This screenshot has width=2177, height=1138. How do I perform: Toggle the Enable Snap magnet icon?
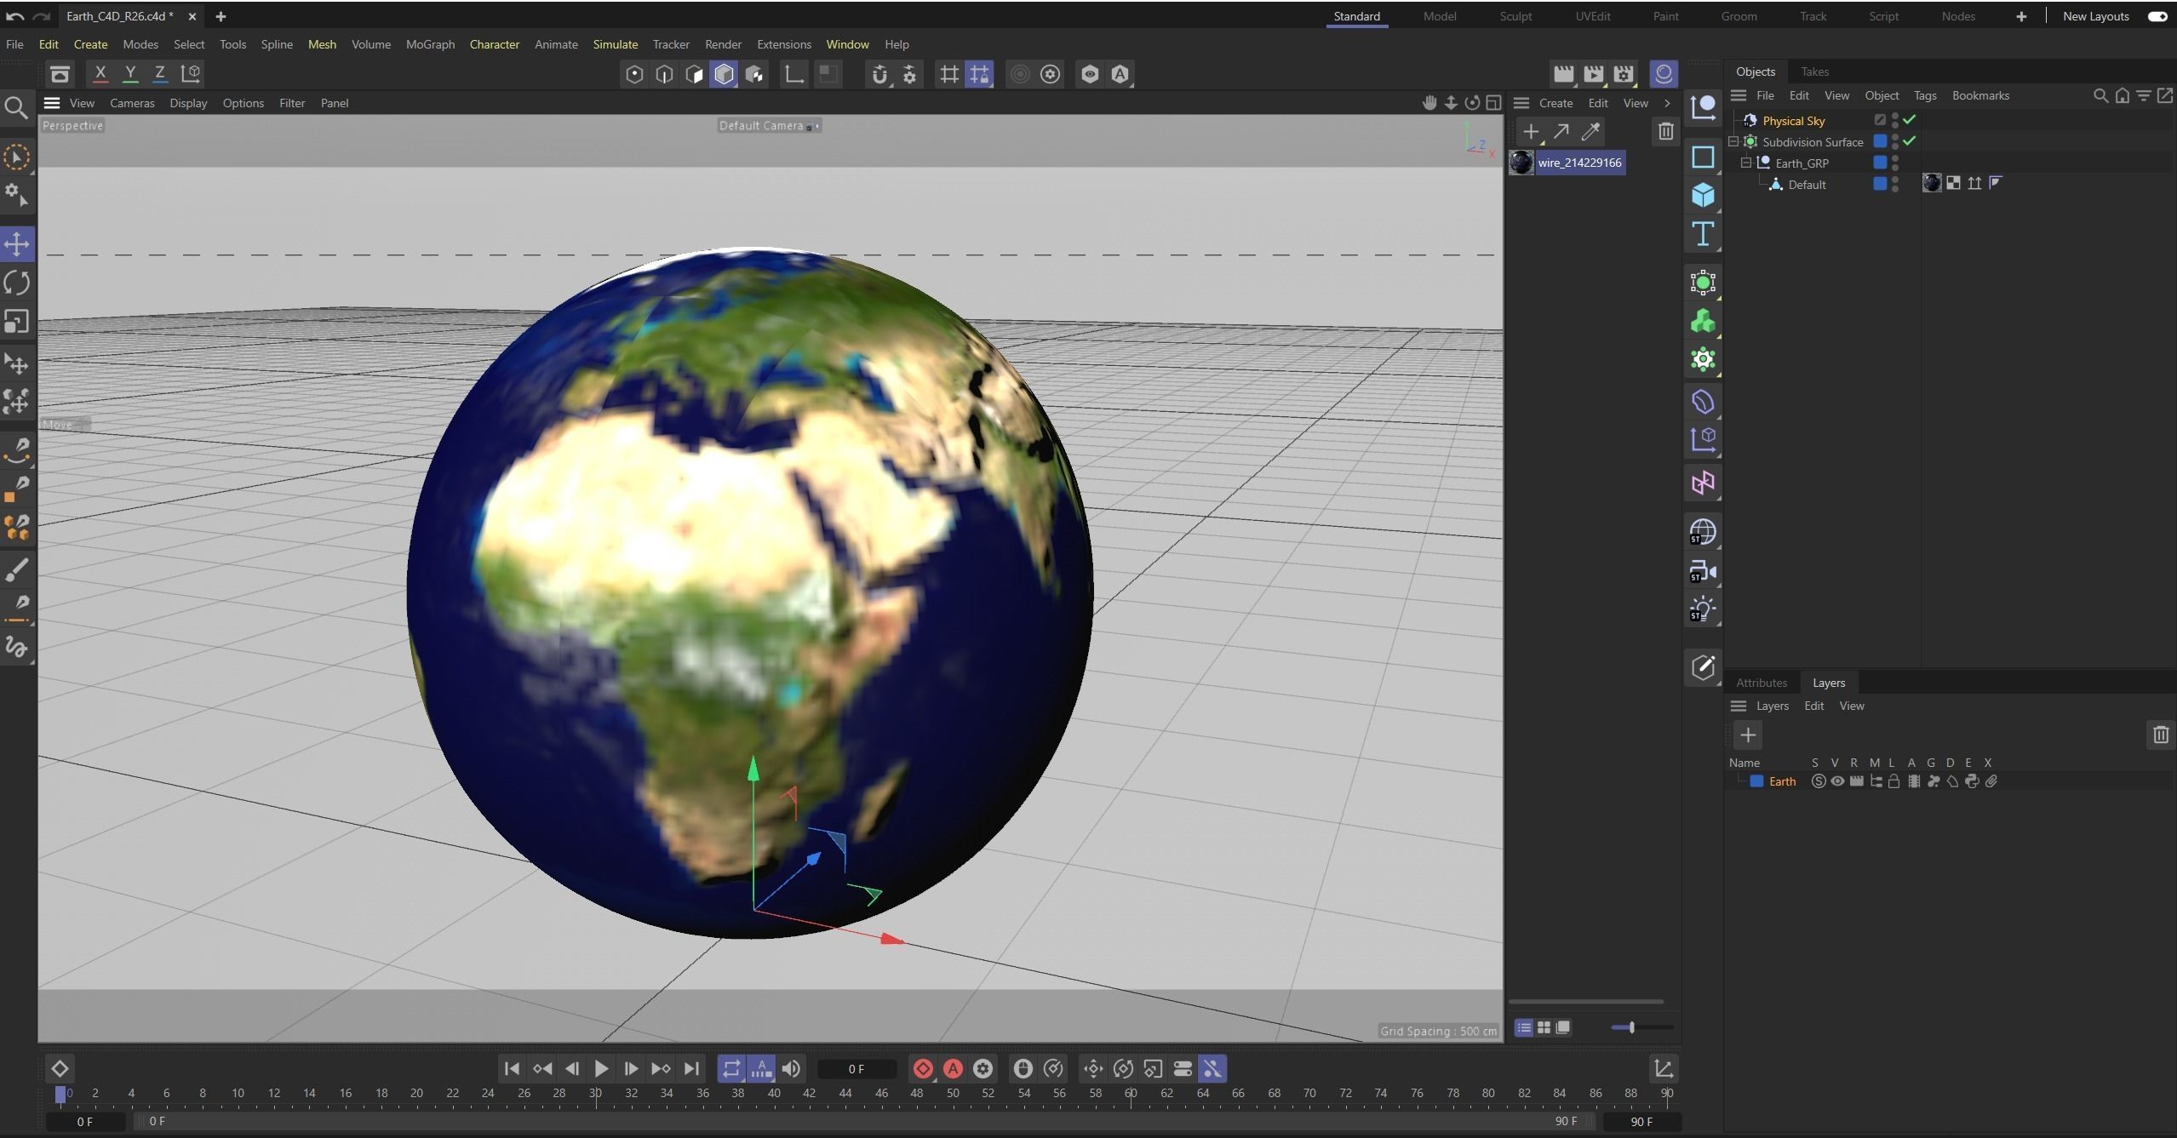pos(879,74)
